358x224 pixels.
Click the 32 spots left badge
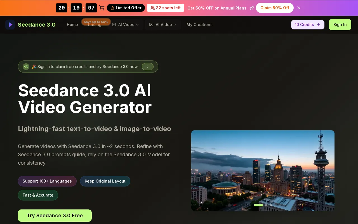pos(166,8)
